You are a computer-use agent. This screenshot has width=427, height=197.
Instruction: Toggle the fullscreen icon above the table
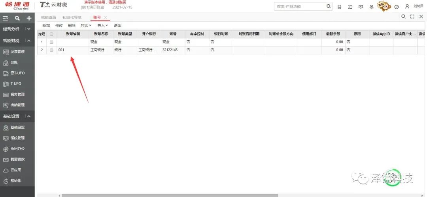[412, 17]
